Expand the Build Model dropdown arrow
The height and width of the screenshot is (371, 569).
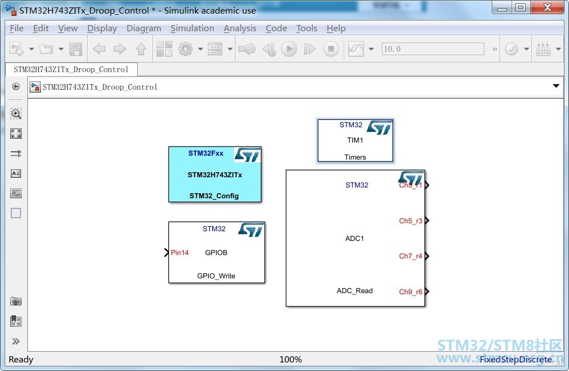tap(559, 49)
